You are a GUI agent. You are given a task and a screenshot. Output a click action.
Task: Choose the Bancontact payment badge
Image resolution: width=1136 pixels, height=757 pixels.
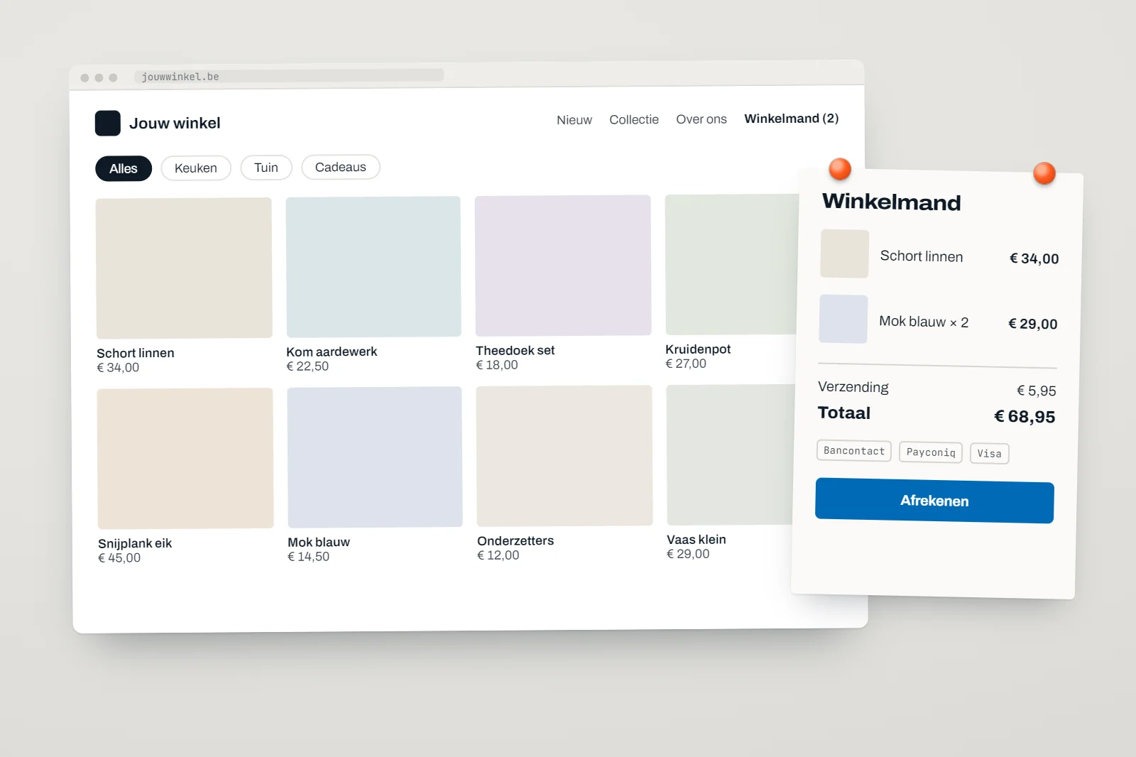click(x=854, y=451)
